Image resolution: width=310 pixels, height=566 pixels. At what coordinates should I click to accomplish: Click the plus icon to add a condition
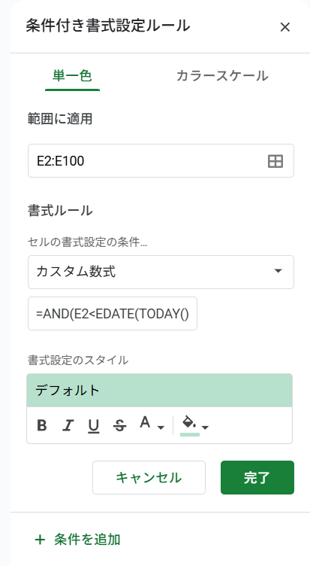40,540
